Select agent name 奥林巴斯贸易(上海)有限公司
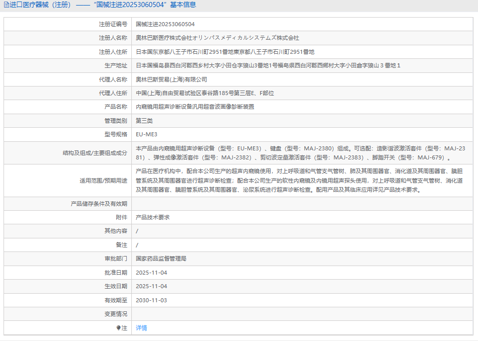The height and width of the screenshot is (341, 478). tap(171, 79)
